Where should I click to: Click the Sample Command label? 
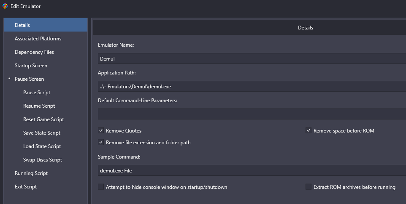coord(119,156)
